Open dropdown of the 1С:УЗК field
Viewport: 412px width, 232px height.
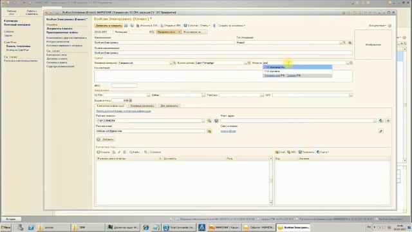pyautogui.click(x=149, y=95)
